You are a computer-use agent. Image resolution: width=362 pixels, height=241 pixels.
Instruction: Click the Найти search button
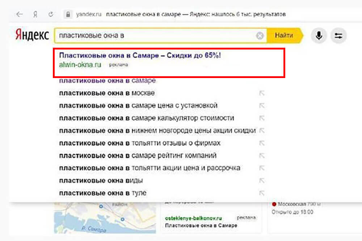[285, 35]
